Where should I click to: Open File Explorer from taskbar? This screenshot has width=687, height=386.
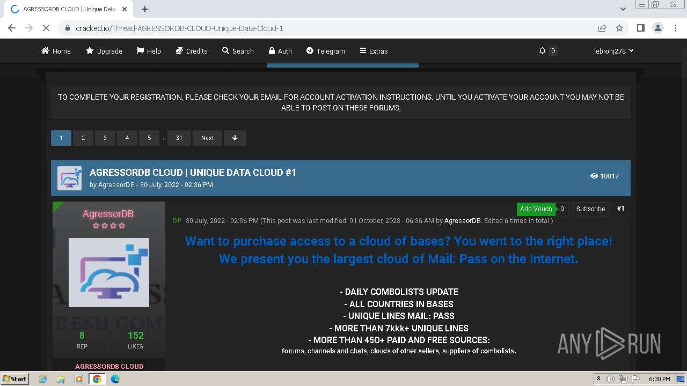(61, 379)
